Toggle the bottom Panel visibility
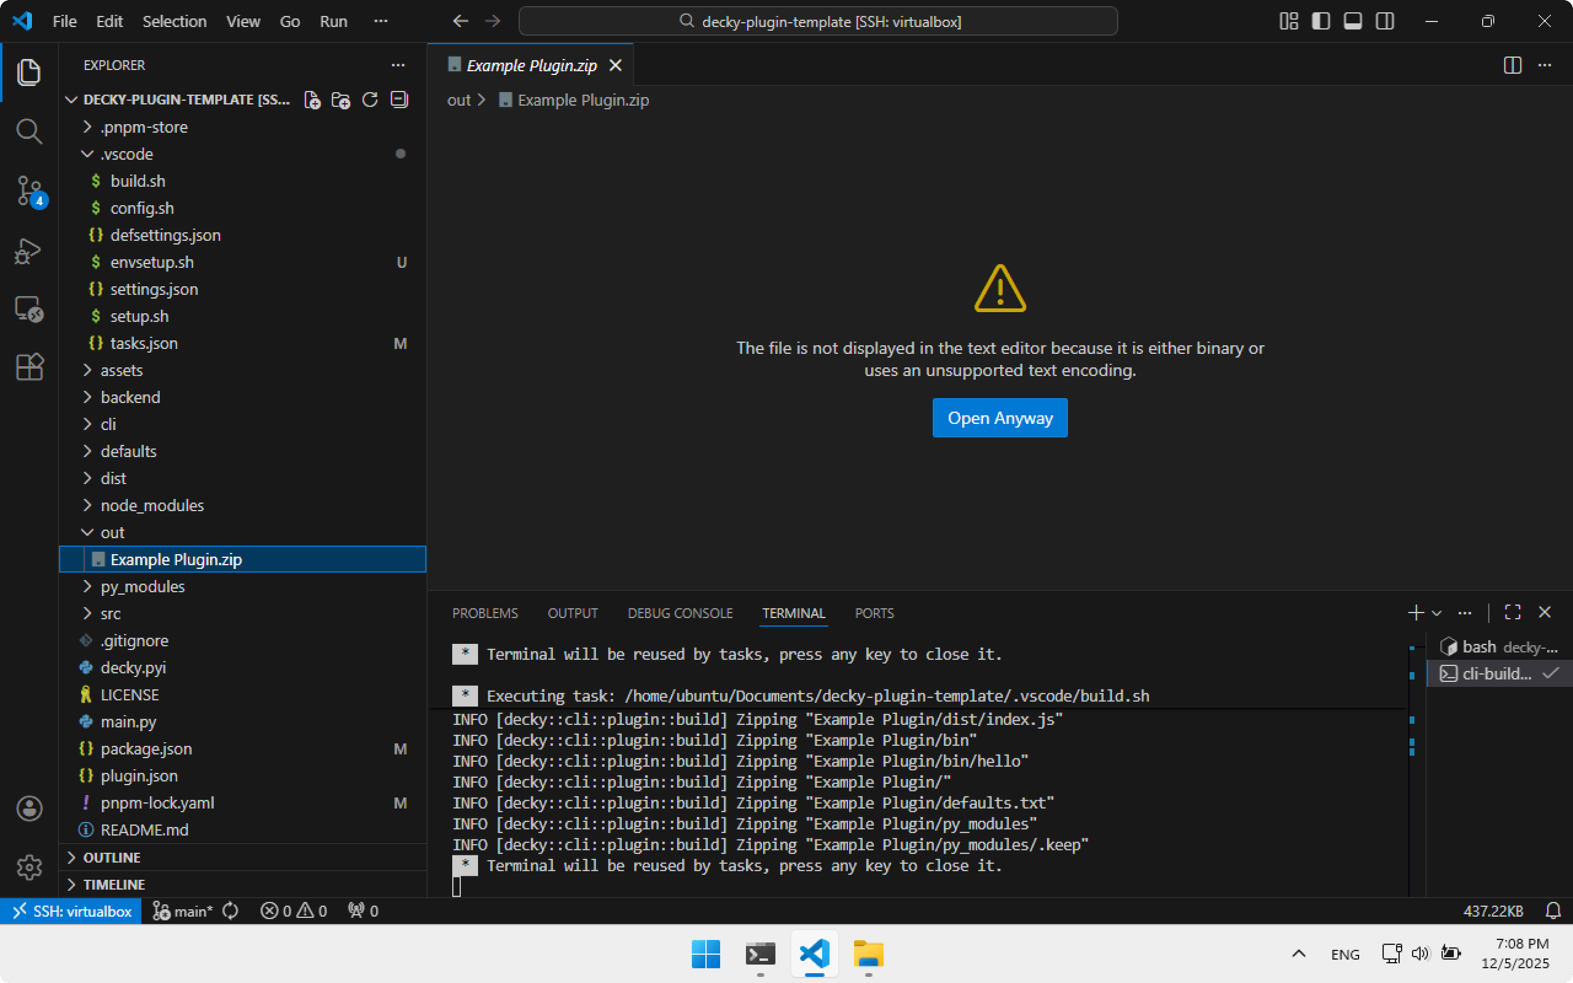This screenshot has height=983, width=1573. point(1352,22)
